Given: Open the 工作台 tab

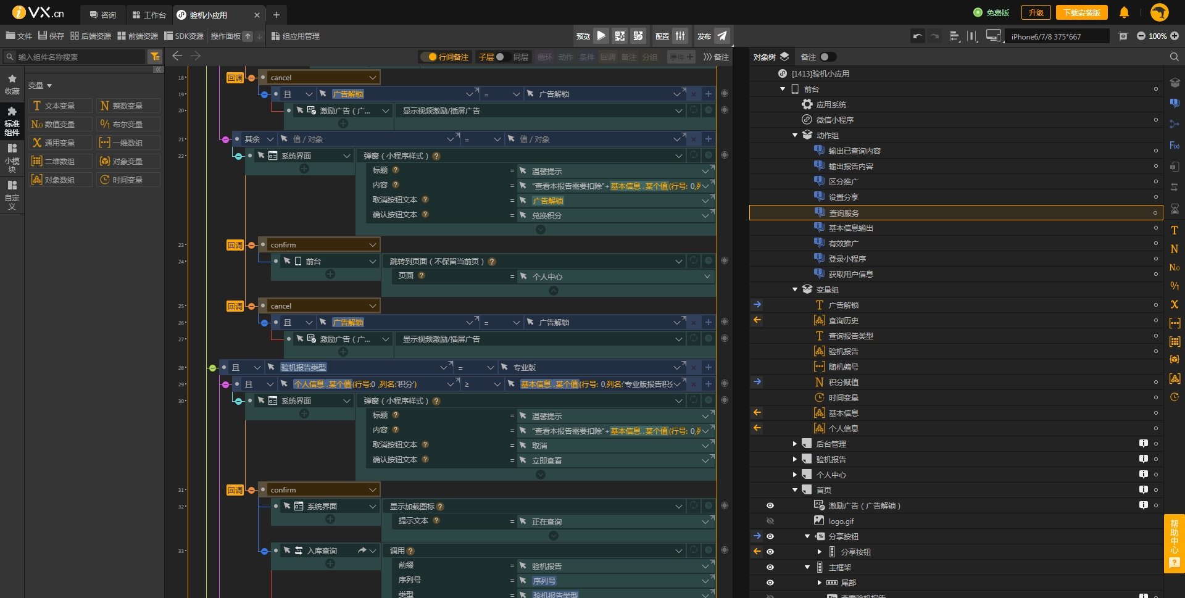Looking at the screenshot, I should (149, 14).
